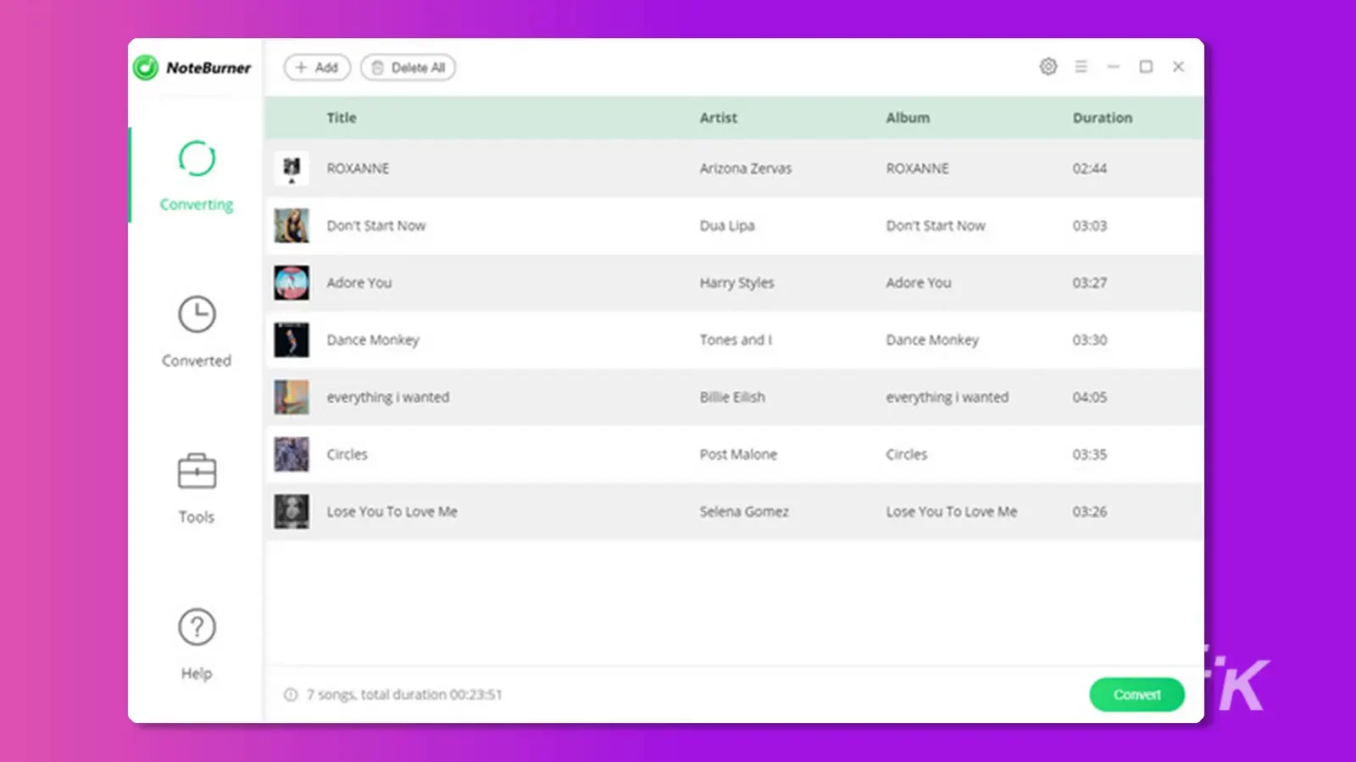Click the Artist column header
The width and height of the screenshot is (1356, 762).
pyautogui.click(x=718, y=118)
